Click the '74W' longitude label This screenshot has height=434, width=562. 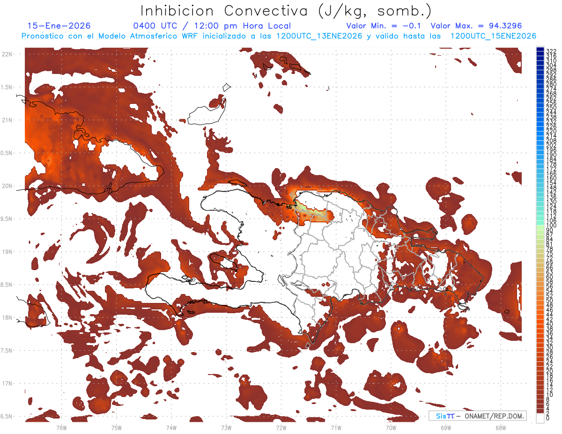point(171,428)
